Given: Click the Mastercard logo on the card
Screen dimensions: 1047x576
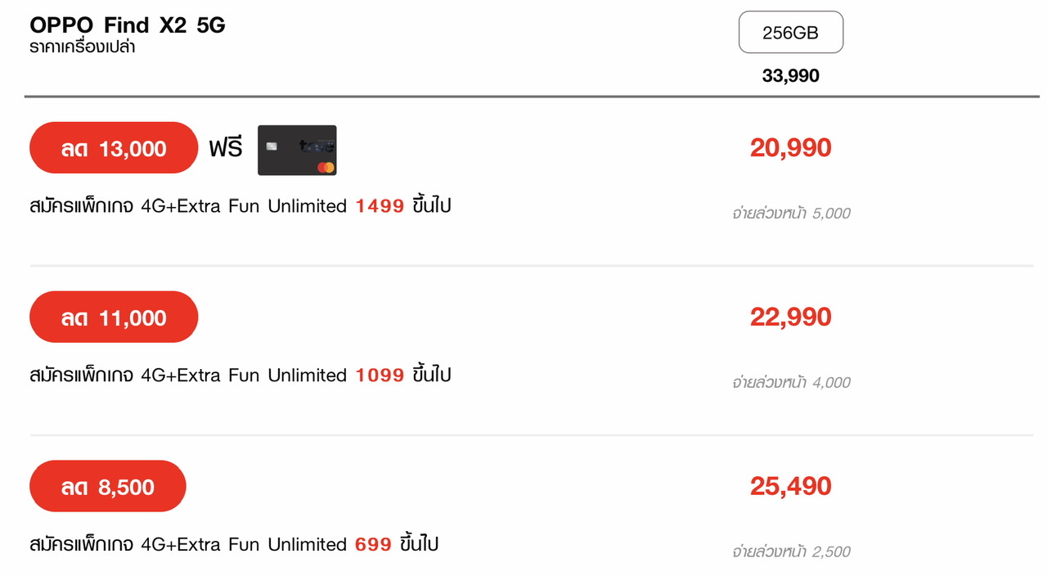Looking at the screenshot, I should (x=326, y=167).
